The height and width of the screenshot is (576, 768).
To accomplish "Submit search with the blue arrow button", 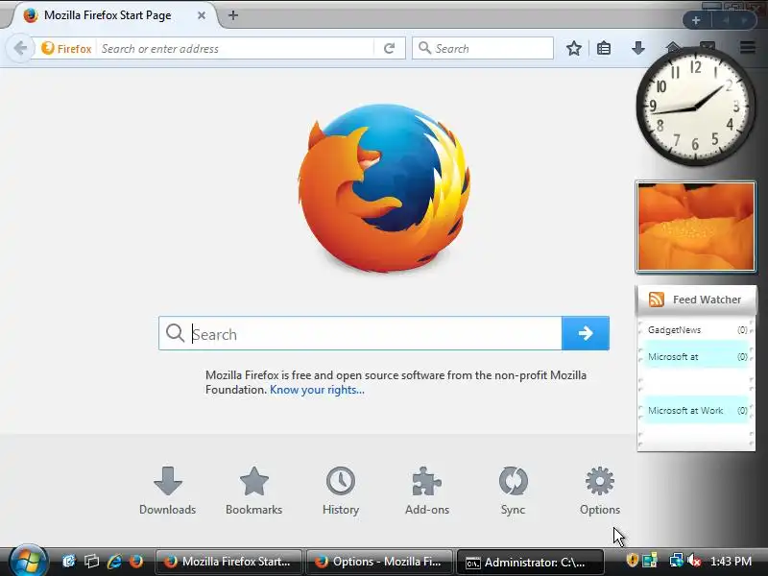I will click(x=586, y=333).
